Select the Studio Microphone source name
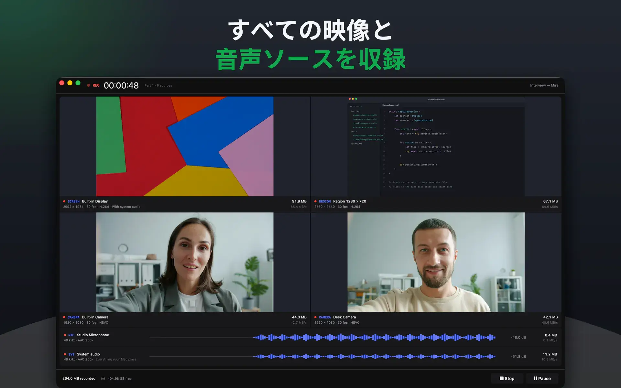 click(93, 335)
